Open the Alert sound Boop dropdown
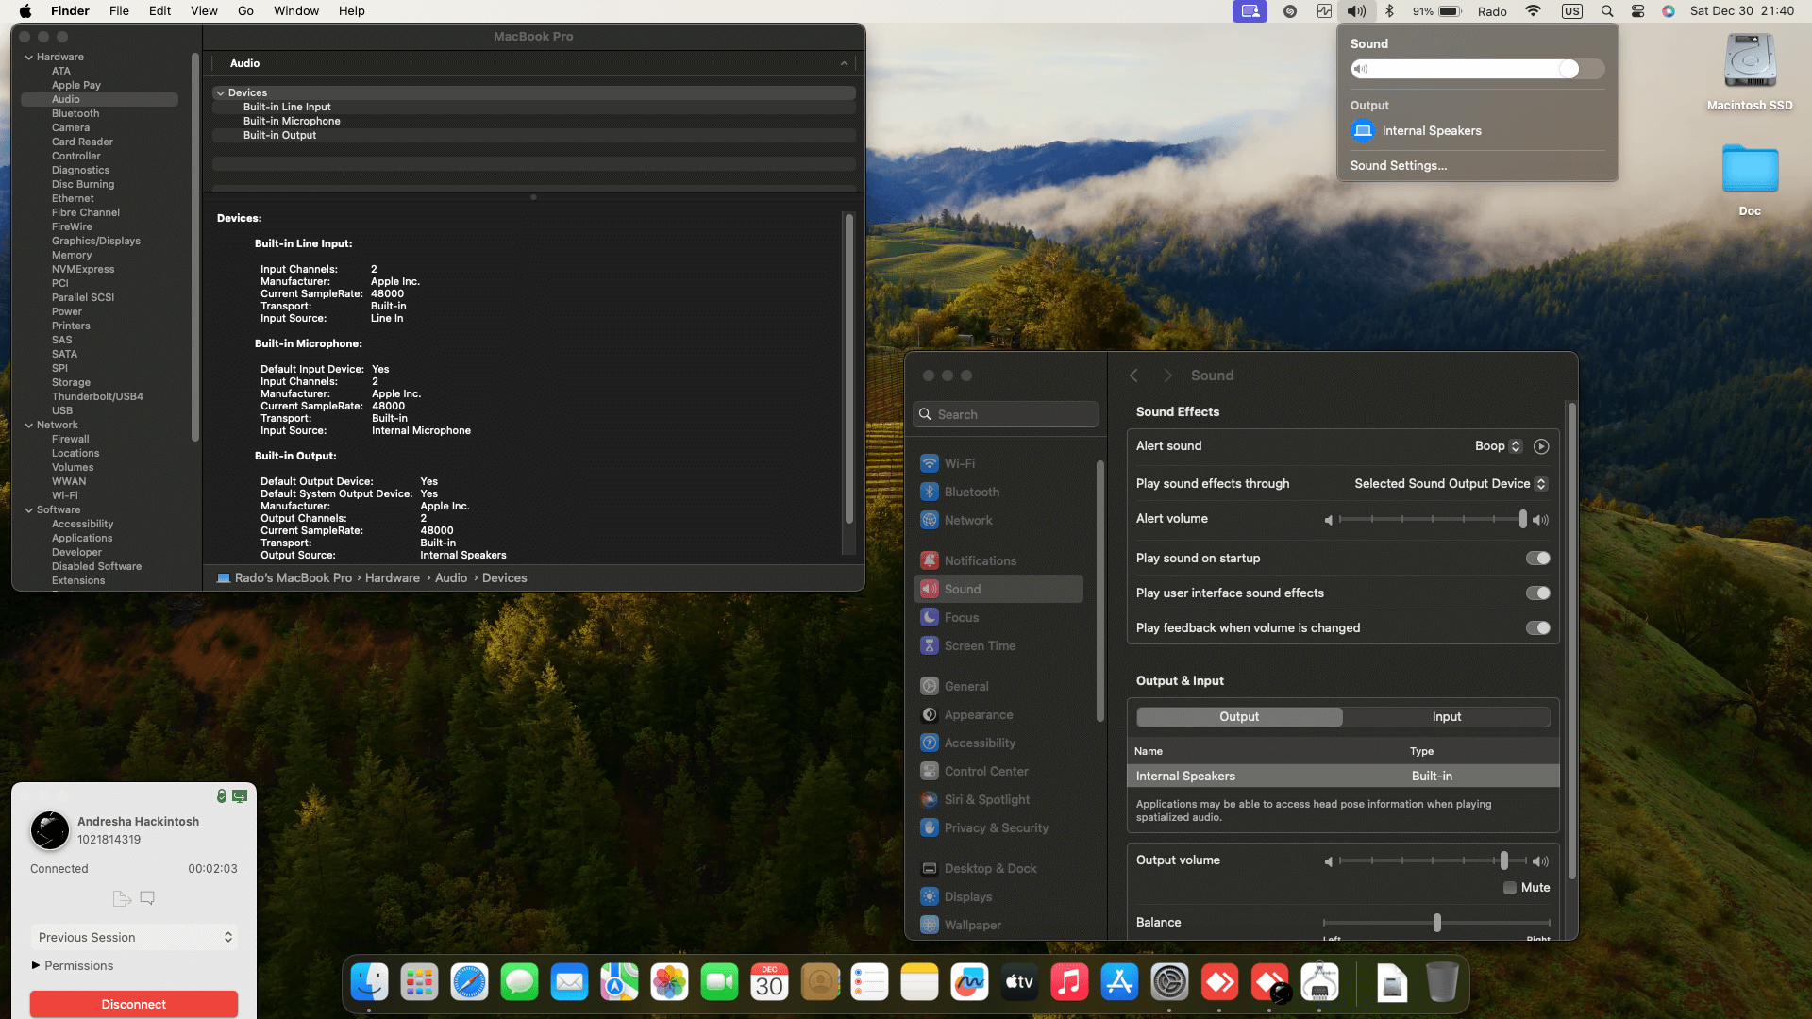Image resolution: width=1812 pixels, height=1019 pixels. 1499,446
